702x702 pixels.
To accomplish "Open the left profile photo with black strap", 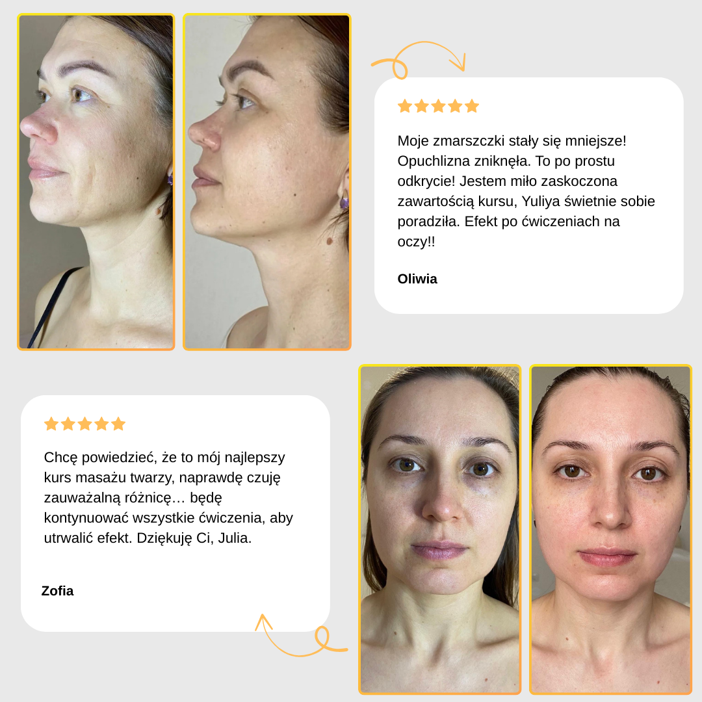I will [96, 182].
